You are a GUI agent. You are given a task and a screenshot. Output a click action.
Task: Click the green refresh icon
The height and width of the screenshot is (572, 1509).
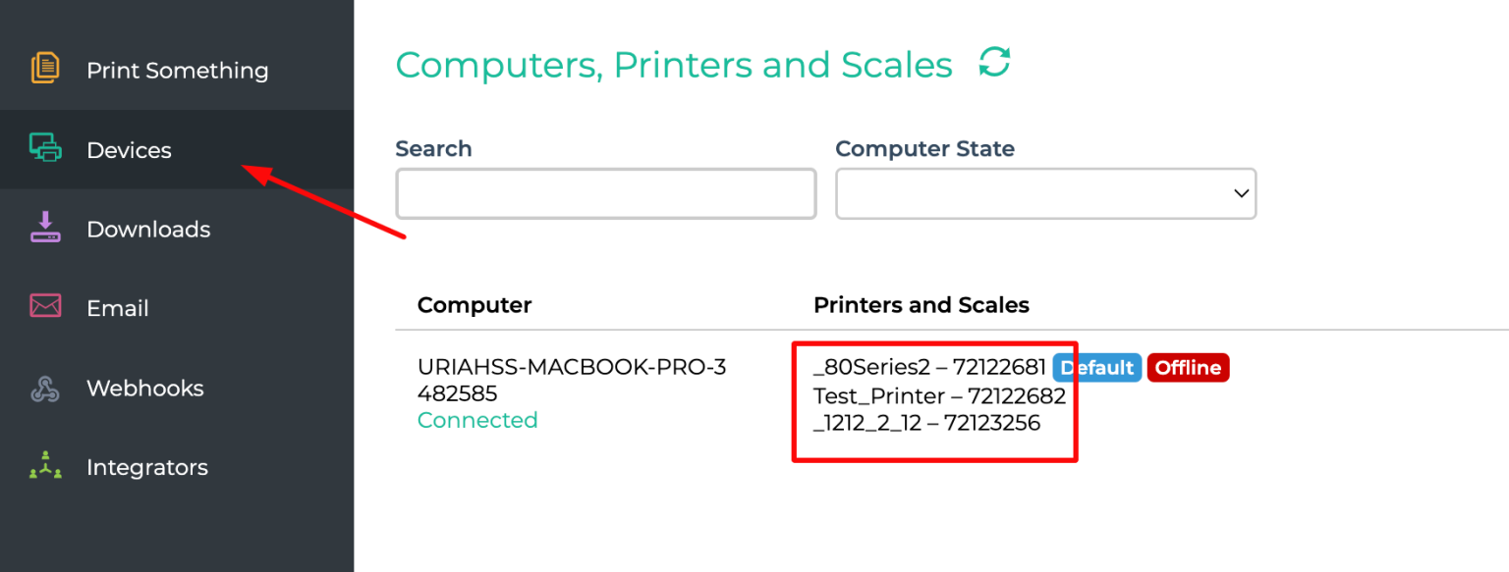tap(994, 63)
